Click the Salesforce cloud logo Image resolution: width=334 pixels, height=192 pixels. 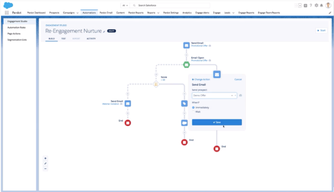tap(8, 5)
